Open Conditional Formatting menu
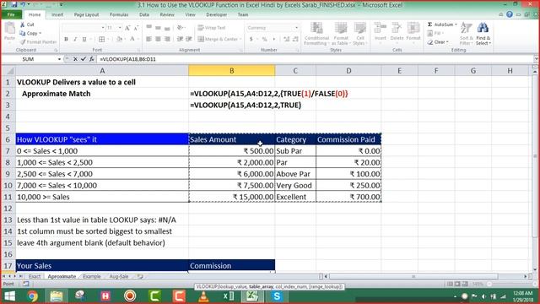The image size is (540, 304). click(316, 34)
